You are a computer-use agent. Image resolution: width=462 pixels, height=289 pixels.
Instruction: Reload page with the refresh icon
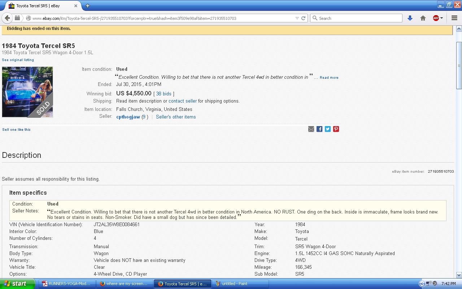point(304,18)
